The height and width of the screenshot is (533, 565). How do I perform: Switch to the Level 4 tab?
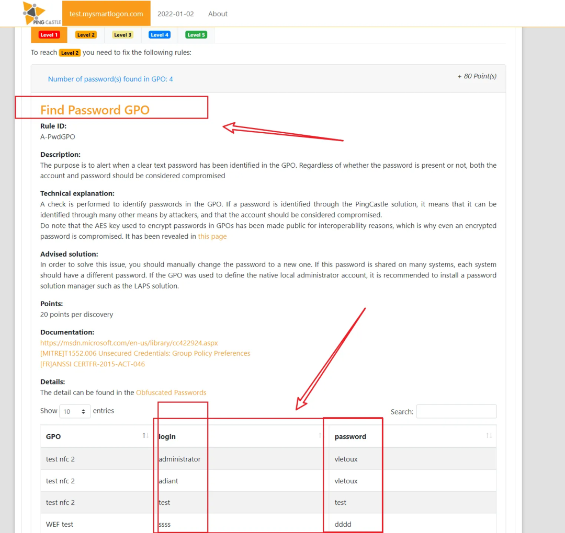pos(159,35)
